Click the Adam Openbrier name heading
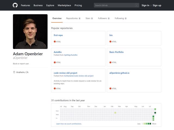Viewport: 174px width, 130px height. click(28, 54)
